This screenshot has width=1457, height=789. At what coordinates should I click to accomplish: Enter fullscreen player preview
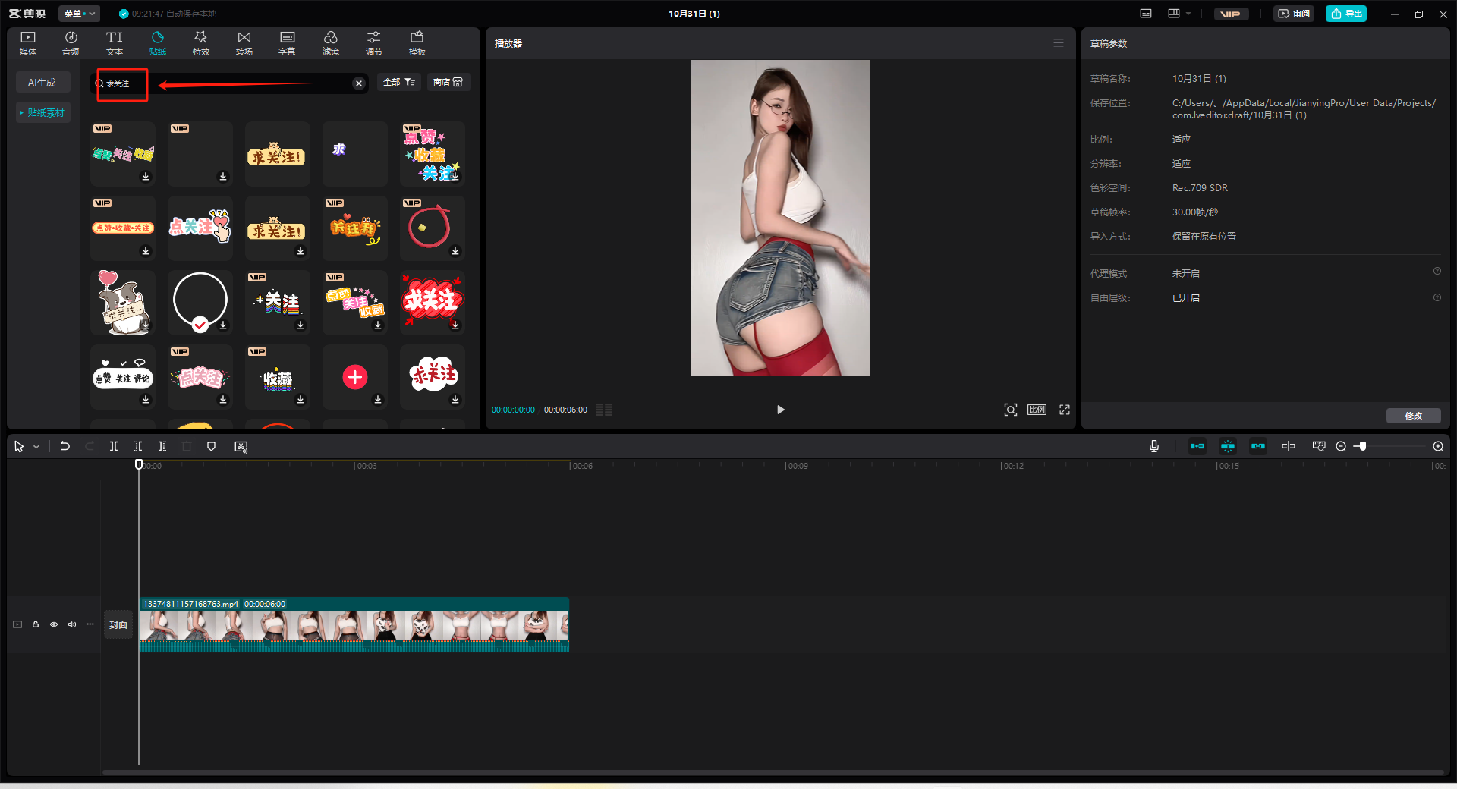(1065, 410)
